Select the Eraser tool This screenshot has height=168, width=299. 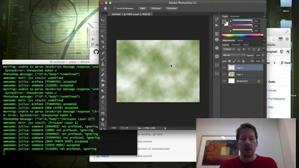(x=103, y=75)
